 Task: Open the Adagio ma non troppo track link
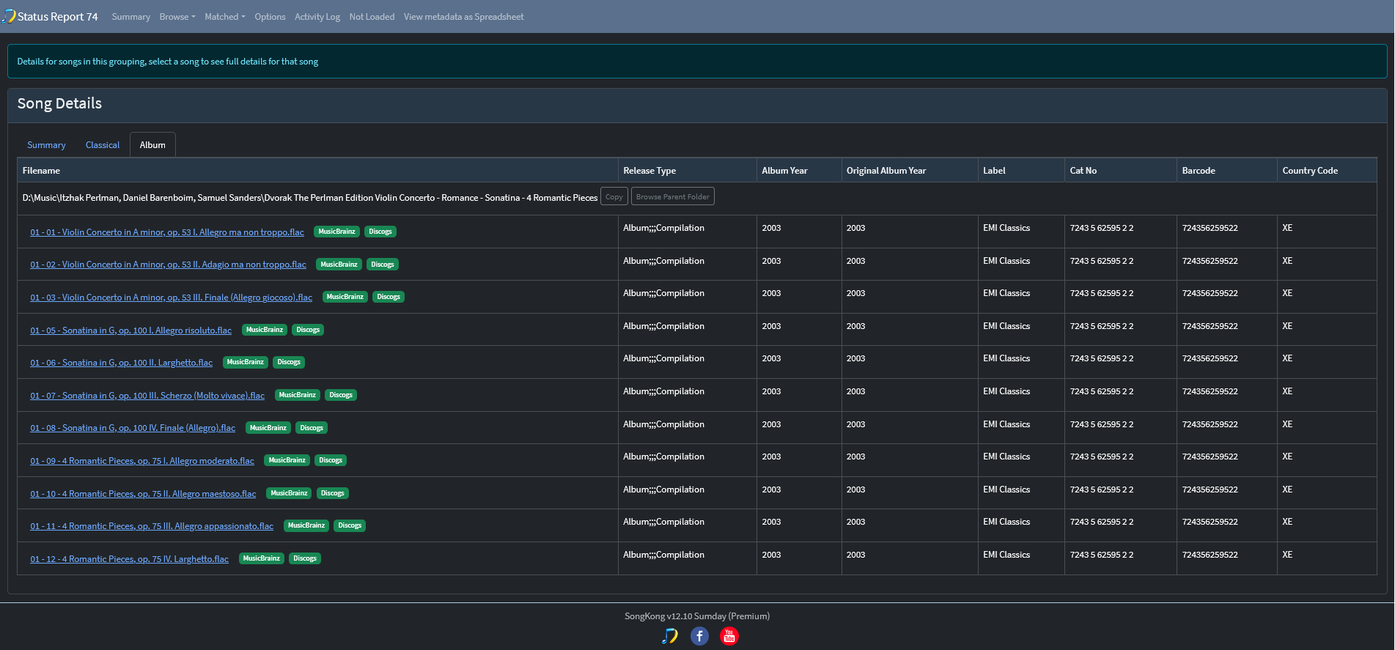point(169,265)
